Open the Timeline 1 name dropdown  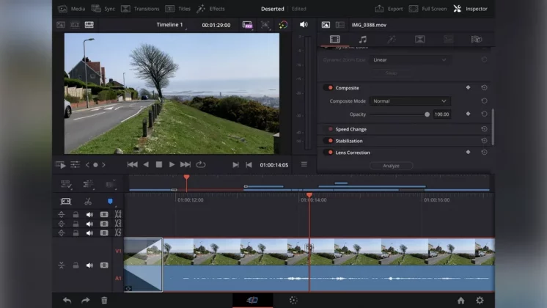[172, 25]
